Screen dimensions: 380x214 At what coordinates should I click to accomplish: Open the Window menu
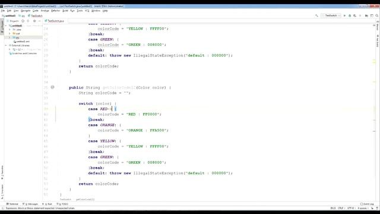[96, 11]
